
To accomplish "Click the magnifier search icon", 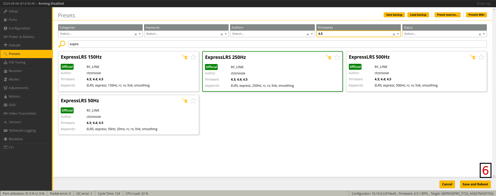I will [x=62, y=44].
